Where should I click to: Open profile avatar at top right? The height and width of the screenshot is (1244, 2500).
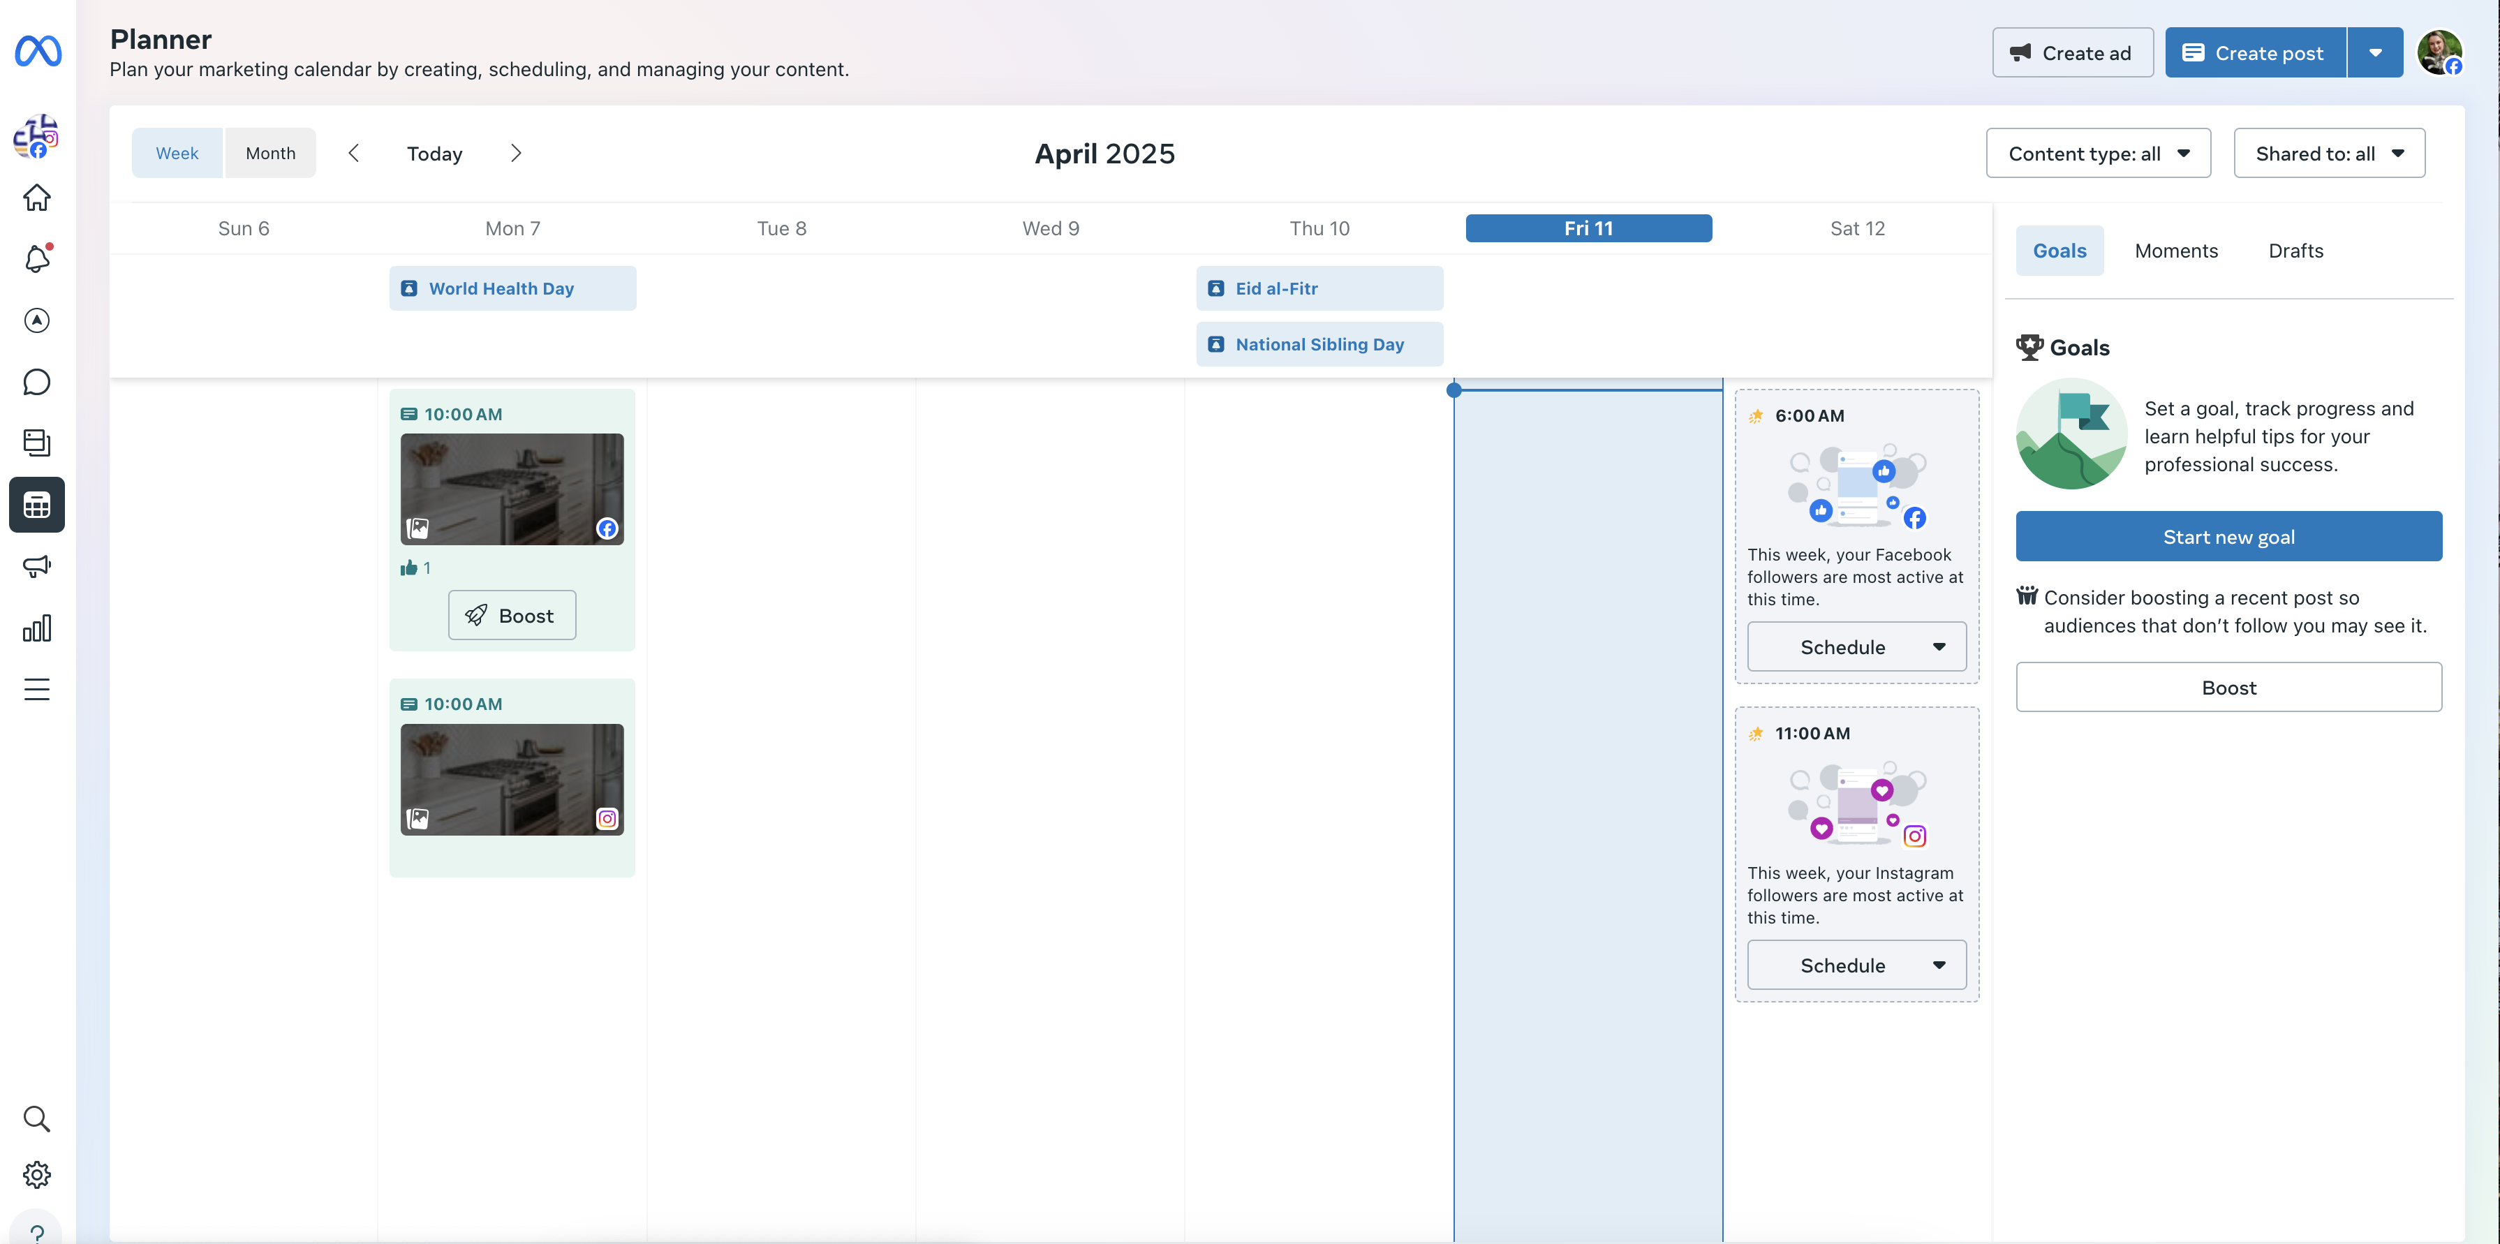click(x=2439, y=52)
